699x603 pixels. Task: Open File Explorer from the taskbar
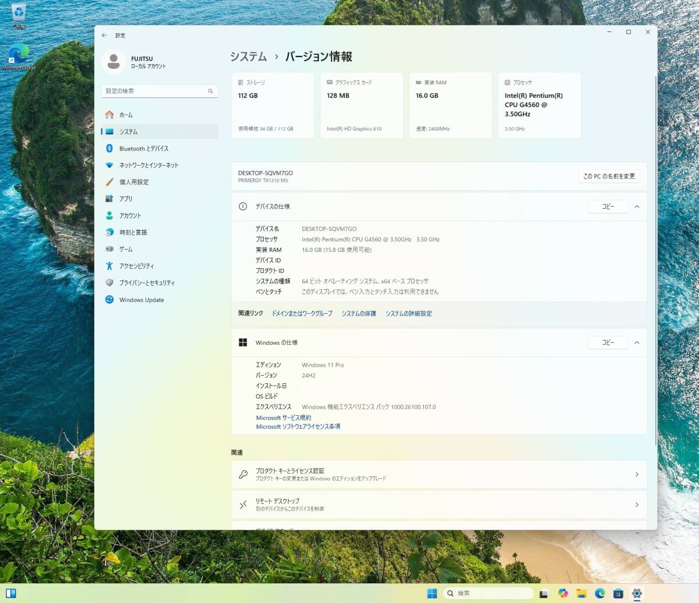point(581,594)
